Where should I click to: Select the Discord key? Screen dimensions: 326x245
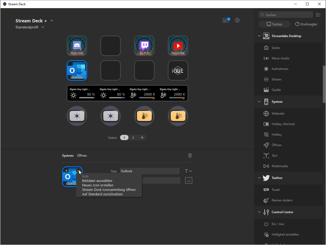click(77, 46)
